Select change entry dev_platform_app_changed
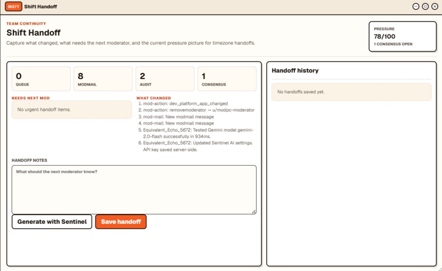The height and width of the screenshot is (271, 442). pos(185,104)
